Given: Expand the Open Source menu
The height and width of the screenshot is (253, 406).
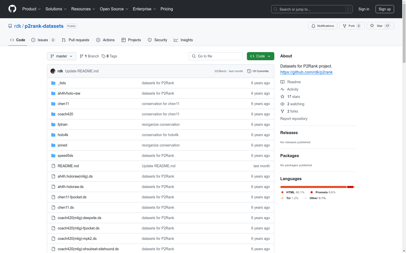Looking at the screenshot, I should 114,9.
